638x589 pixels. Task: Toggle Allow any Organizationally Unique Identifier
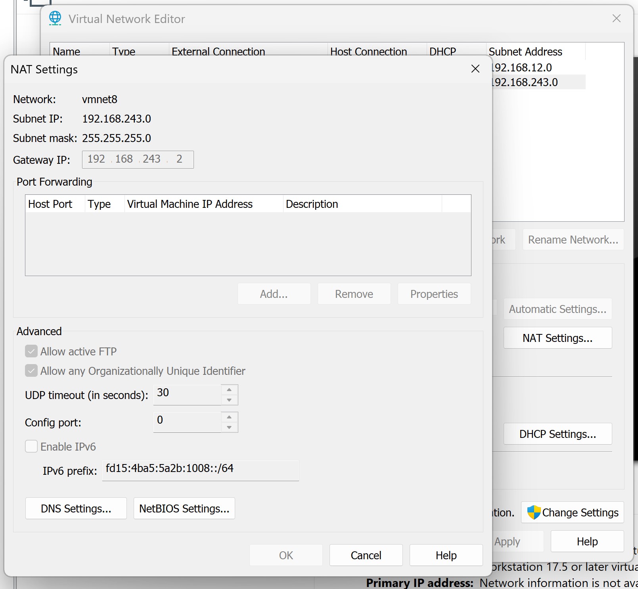31,371
